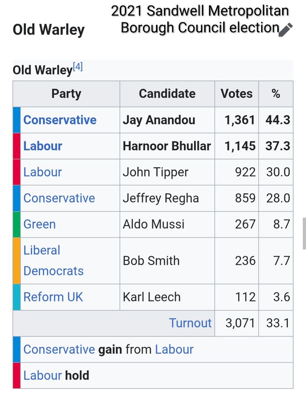Click the Labour link after 'gain from'
Image resolution: width=306 pixels, height=412 pixels.
click(x=174, y=349)
